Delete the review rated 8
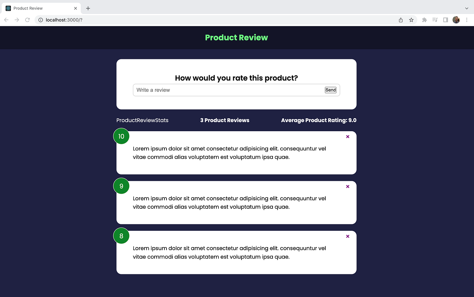Viewport: 474px width, 297px height. point(347,236)
